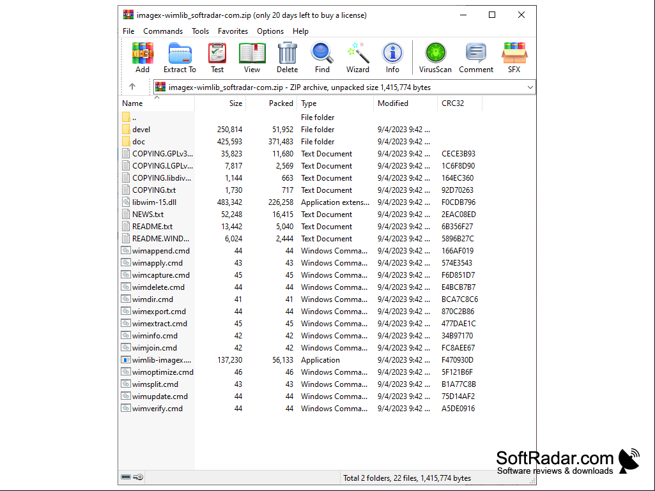
Task: Click CRC32 value F0CDB796
Action: pyautogui.click(x=458, y=202)
